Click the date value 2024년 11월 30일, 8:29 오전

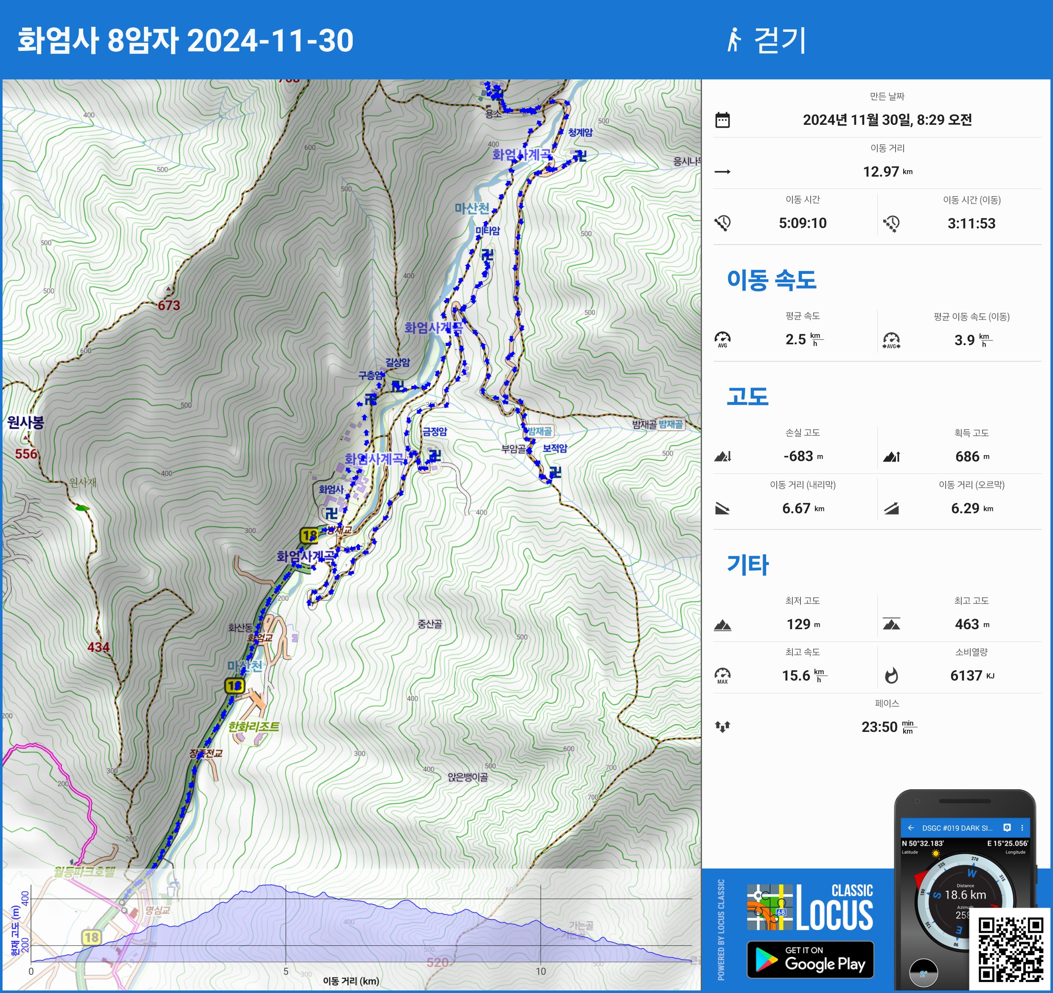(x=887, y=120)
